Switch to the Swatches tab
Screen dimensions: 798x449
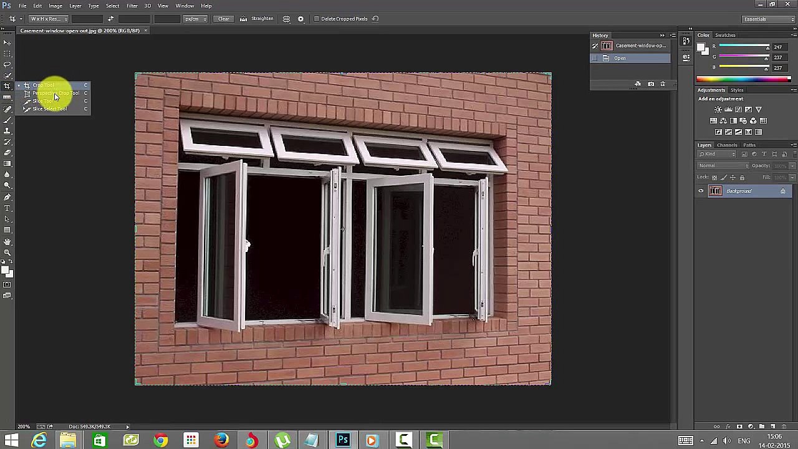(725, 35)
